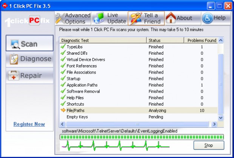Click the vertical scrollbar thumb

(x=221, y=84)
